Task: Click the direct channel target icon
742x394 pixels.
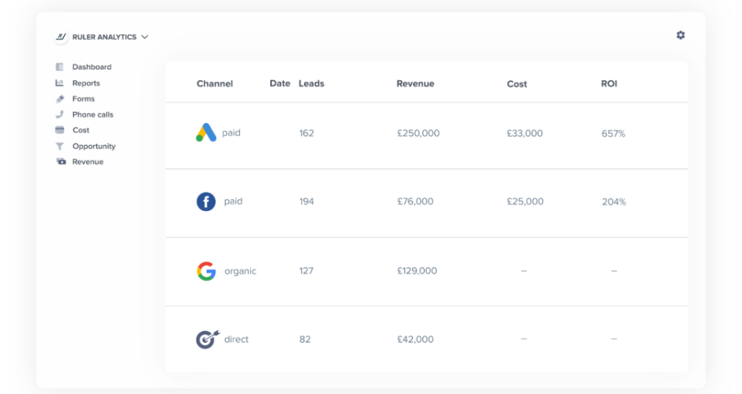Action: 206,340
